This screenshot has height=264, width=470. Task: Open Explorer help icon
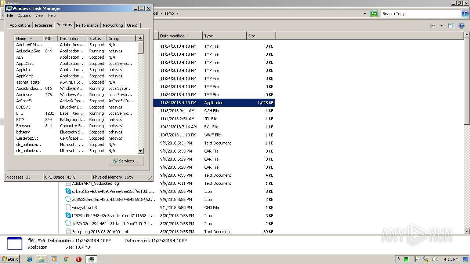pos(462,26)
